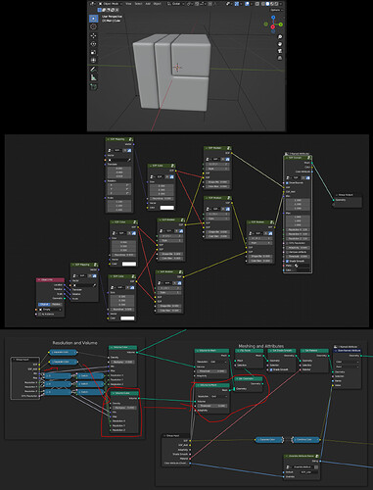
Task: Click the node group icon on top SDF Mapping header
Action: point(130,139)
